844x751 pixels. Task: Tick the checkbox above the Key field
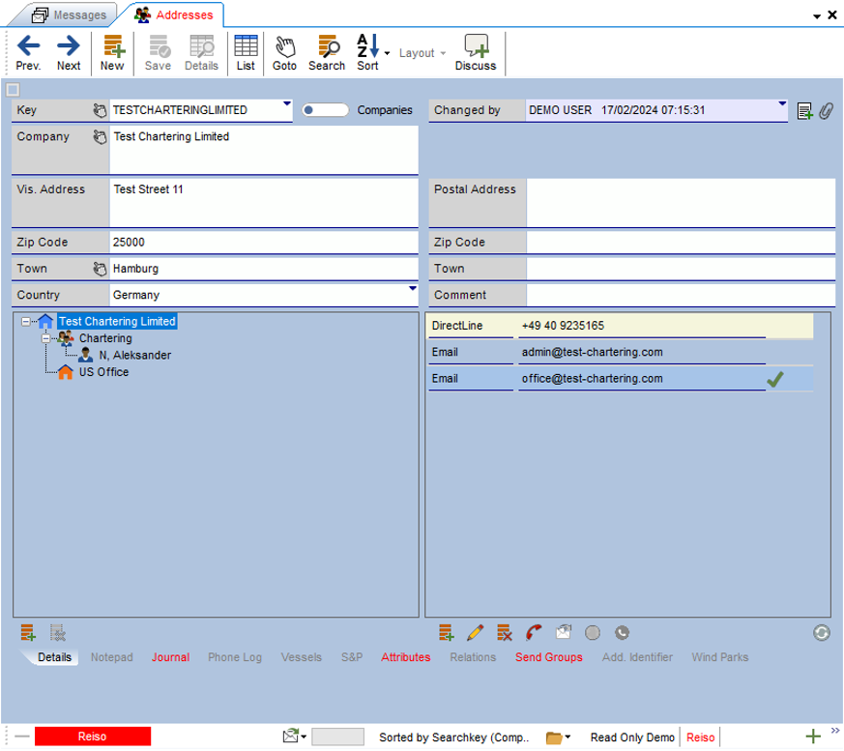pos(14,89)
